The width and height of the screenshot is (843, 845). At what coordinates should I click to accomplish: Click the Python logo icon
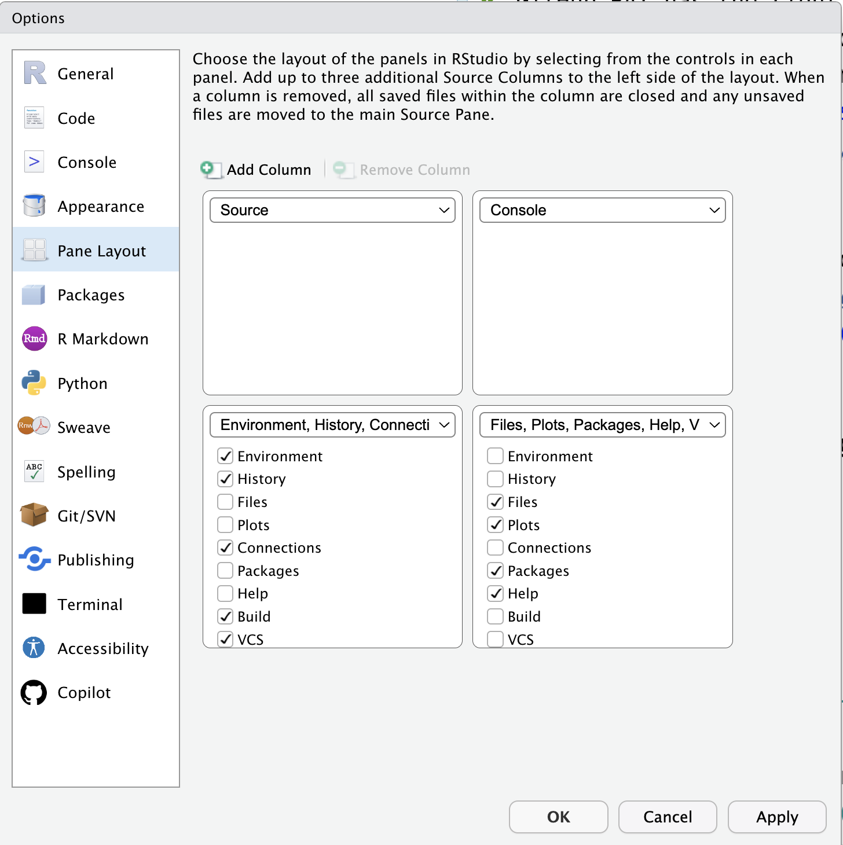click(x=34, y=383)
